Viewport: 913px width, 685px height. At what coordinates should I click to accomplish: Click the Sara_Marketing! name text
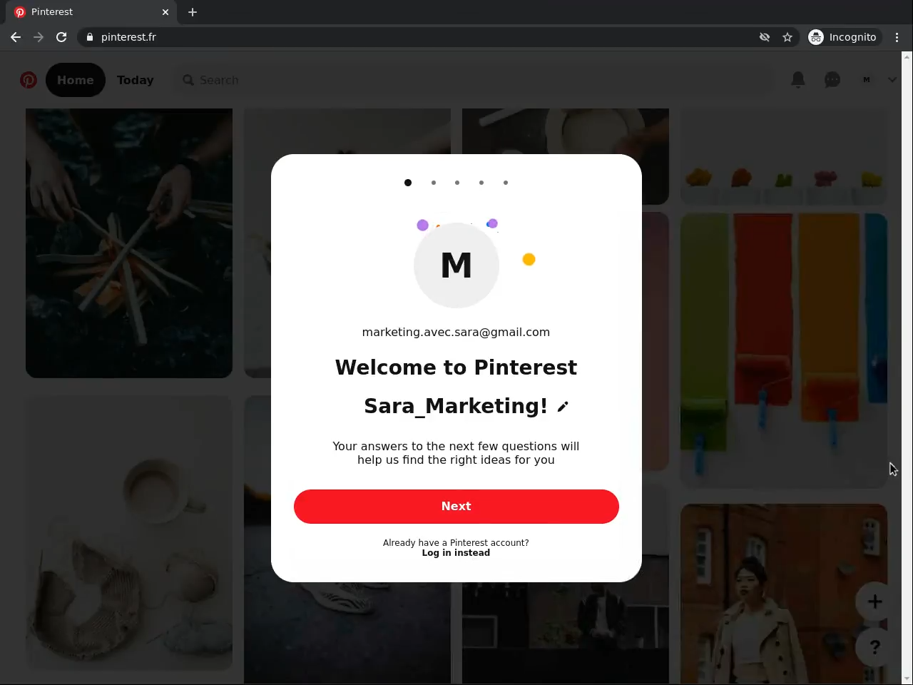click(456, 406)
